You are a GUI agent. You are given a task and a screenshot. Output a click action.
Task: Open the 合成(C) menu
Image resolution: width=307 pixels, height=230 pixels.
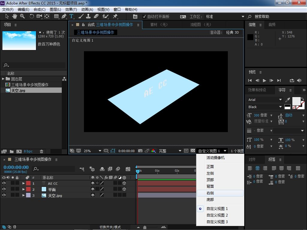point(39,10)
